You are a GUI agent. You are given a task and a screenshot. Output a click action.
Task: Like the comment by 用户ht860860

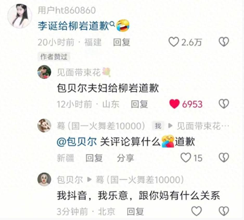click(174, 42)
